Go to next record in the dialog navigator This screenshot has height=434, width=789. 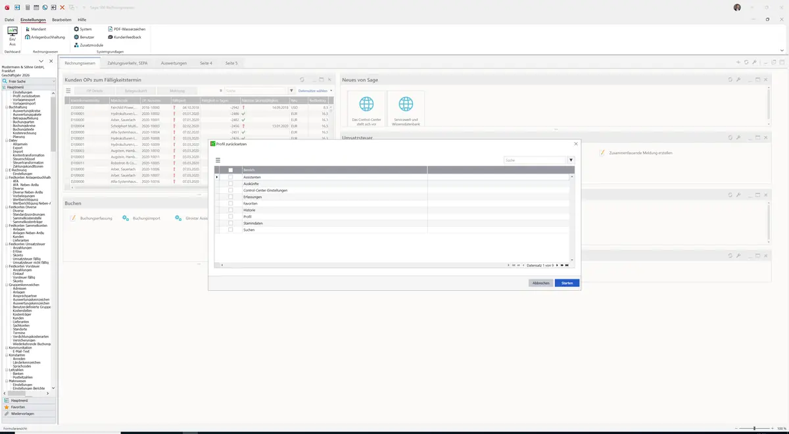(x=557, y=265)
